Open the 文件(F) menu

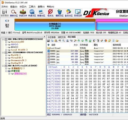click(5, 7)
